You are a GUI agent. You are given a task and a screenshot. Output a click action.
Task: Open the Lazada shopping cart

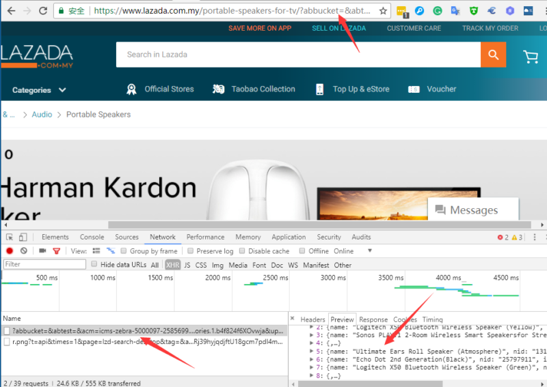(x=531, y=56)
